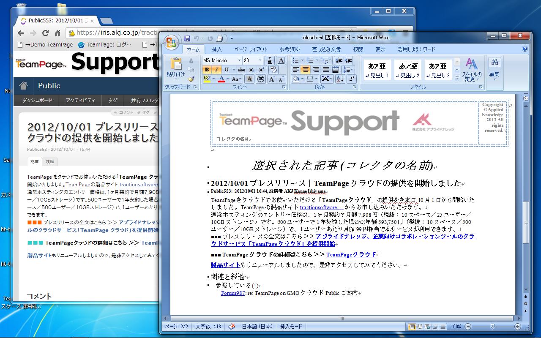Clear formatting with the eraser icon

(273, 70)
